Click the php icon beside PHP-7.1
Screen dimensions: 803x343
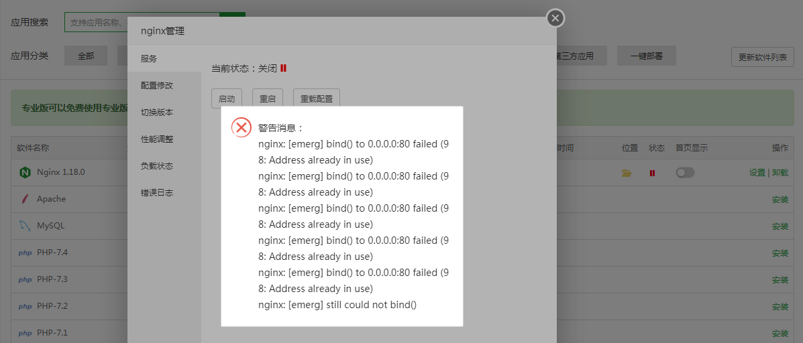pyautogui.click(x=25, y=334)
